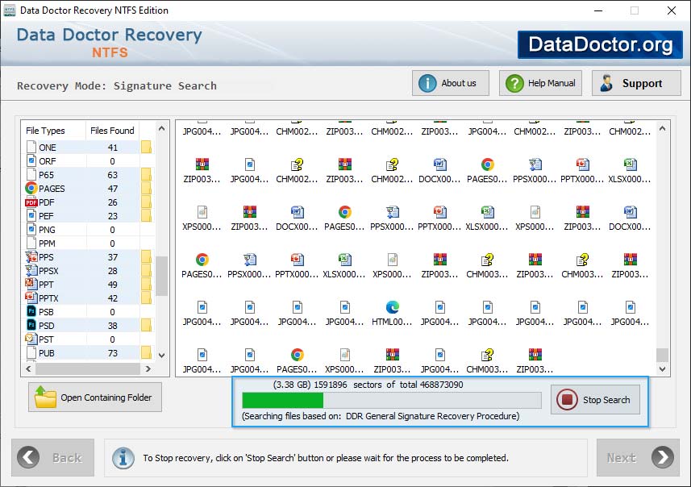Visit the DataDoctor.org logo link
Image resolution: width=691 pixels, height=487 pixels.
pos(600,44)
